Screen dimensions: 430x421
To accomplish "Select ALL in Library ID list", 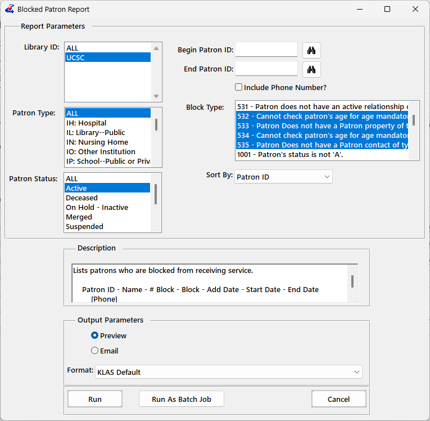I will click(x=108, y=48).
